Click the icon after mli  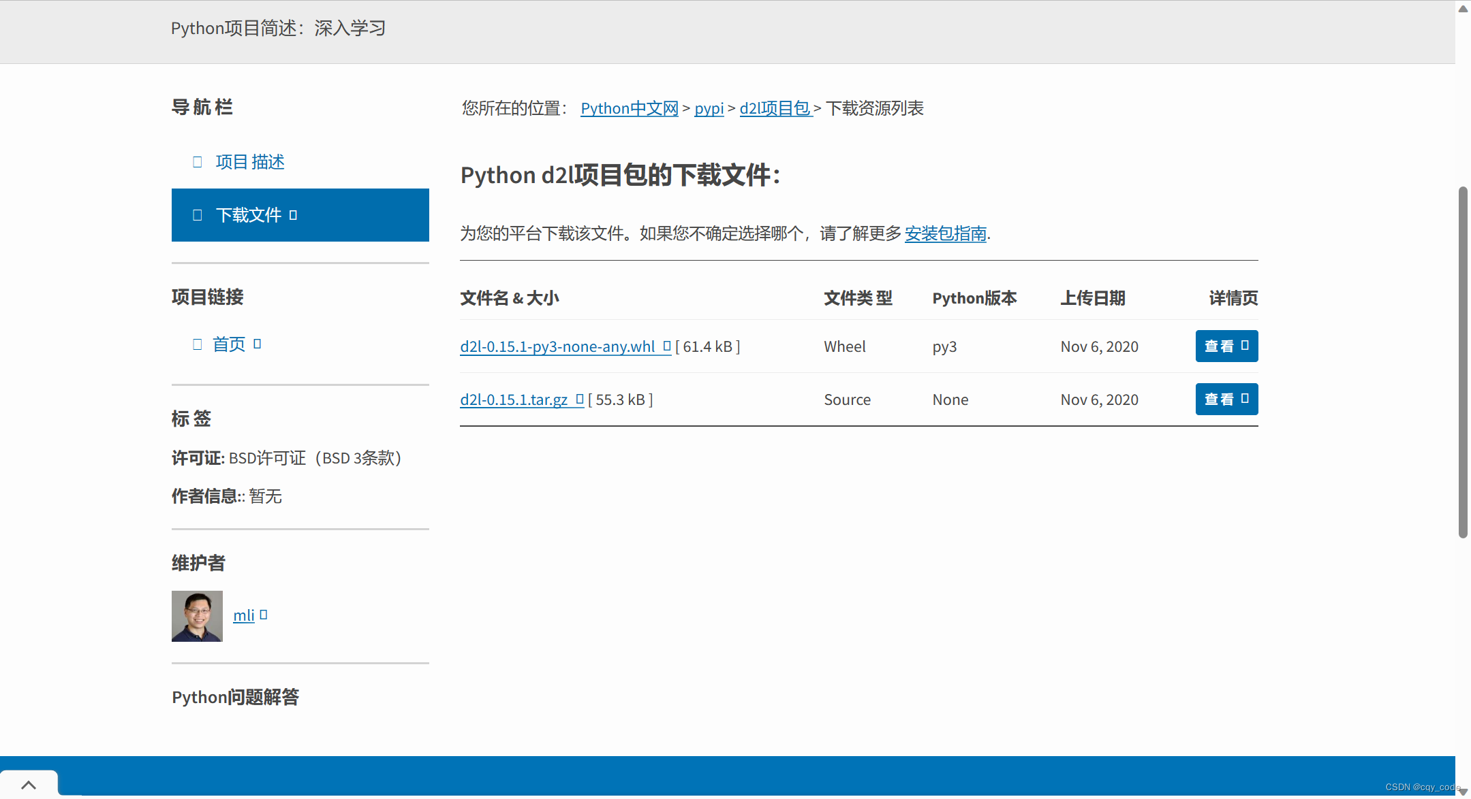point(264,615)
